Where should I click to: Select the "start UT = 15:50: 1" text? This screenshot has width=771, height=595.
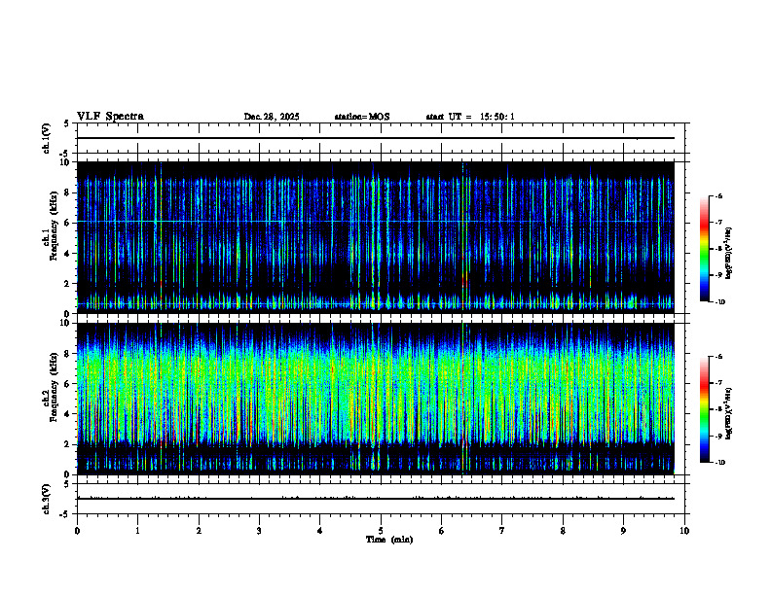tap(470, 117)
